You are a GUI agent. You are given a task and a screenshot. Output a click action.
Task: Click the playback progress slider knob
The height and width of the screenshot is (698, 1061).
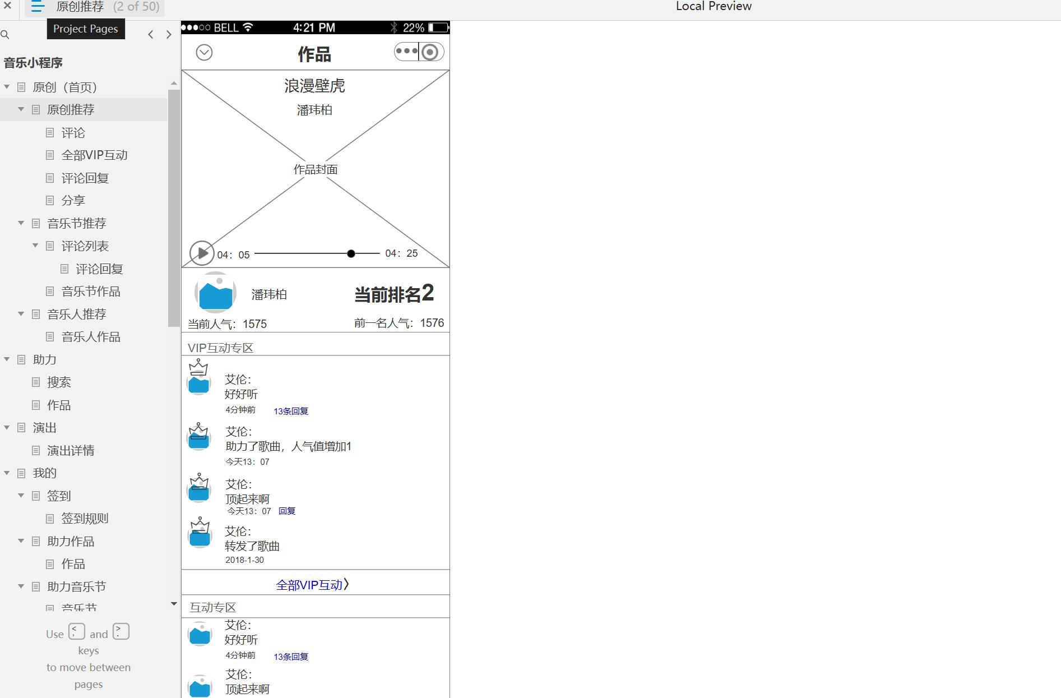point(351,253)
